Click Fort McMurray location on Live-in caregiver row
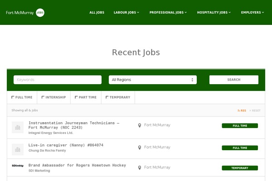272x181 pixels. [x=157, y=147]
